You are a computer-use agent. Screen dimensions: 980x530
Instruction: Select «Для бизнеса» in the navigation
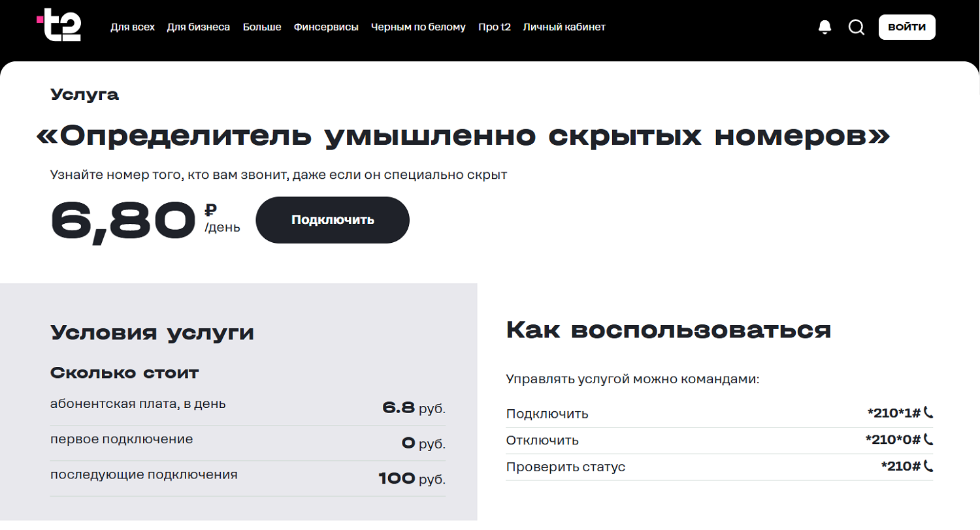[x=198, y=27]
